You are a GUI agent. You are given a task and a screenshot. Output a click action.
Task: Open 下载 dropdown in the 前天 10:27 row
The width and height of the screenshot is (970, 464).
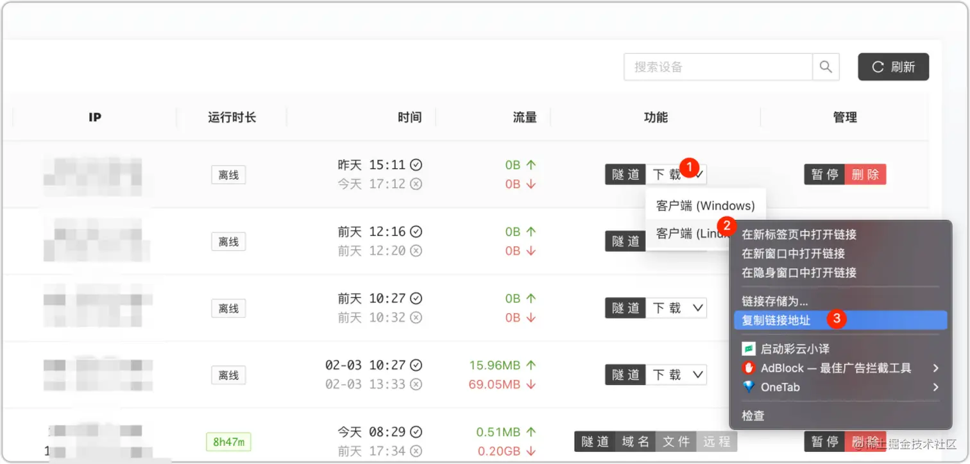point(676,308)
